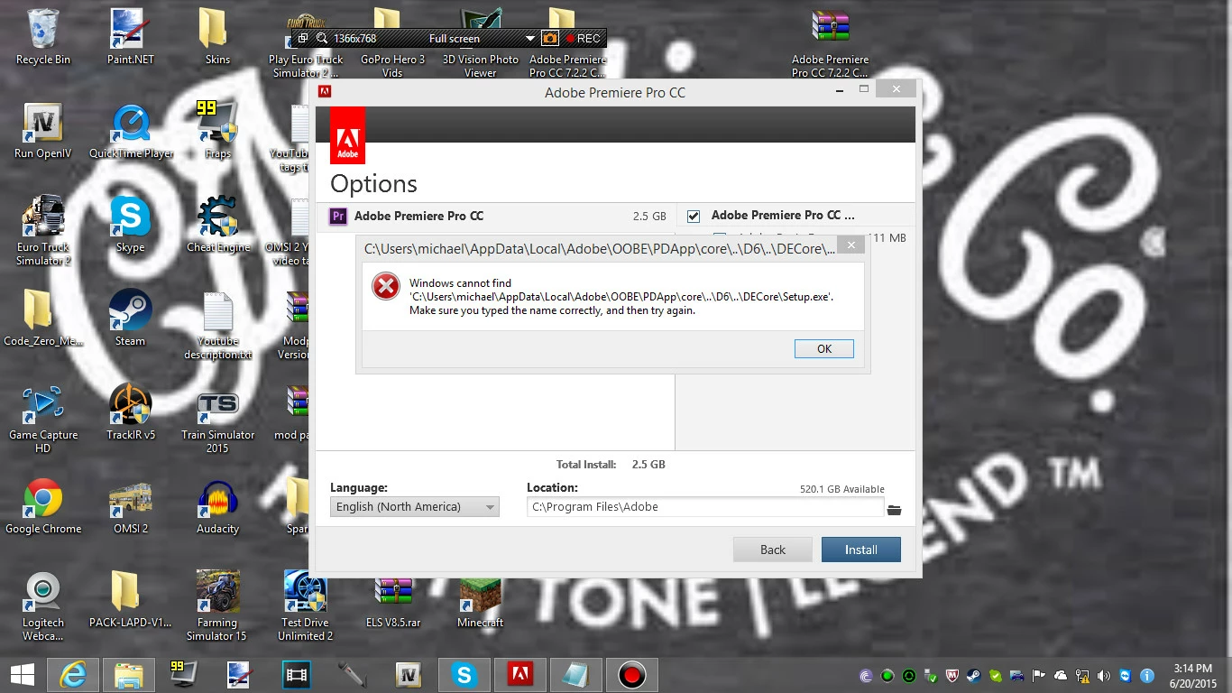Close the Setup.exe error dialog
The image size is (1232, 693).
pos(850,245)
